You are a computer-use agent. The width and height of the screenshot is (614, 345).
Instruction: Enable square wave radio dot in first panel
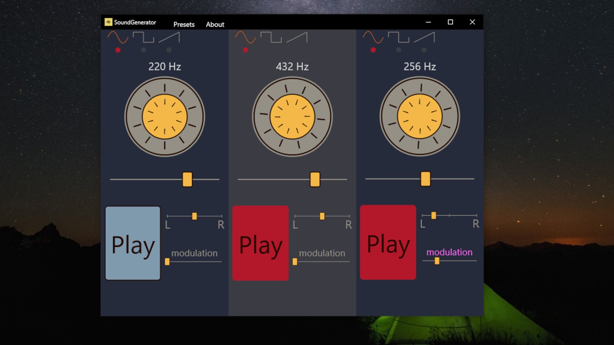point(143,50)
